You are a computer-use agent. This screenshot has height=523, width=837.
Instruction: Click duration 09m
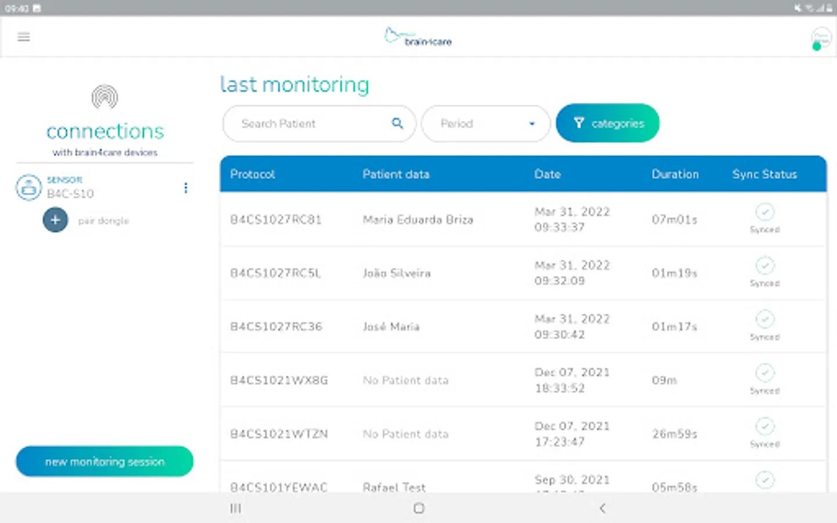(x=664, y=381)
